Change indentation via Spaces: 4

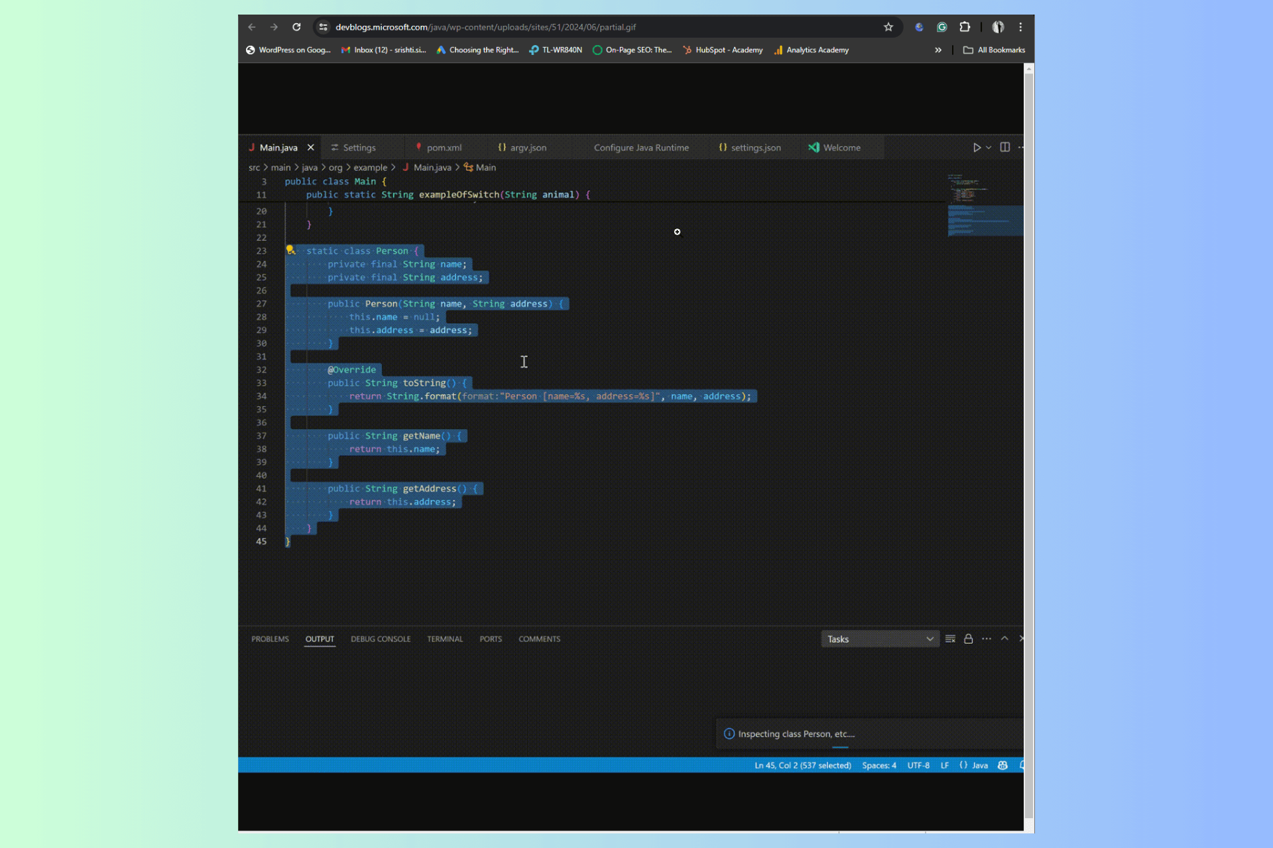click(879, 765)
